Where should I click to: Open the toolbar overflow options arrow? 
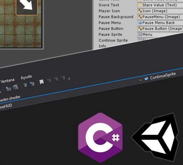tap(69, 78)
